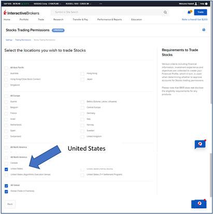Viewport: 213px width, 214px height.
Task: Open the Research menu
Action: 59,20
